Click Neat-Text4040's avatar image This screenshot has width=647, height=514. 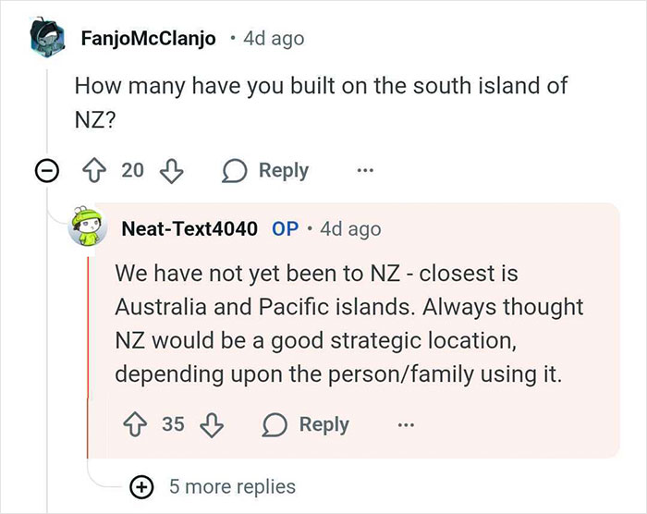(92, 228)
